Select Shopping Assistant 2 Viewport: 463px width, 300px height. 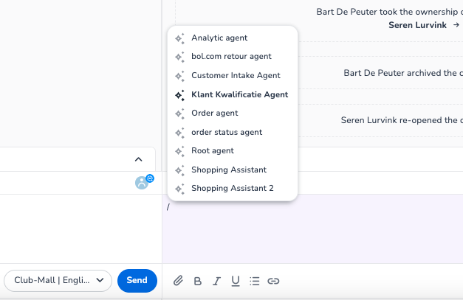232,189
